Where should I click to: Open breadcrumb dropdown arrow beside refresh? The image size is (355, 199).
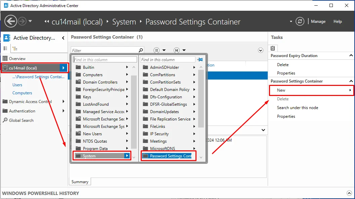point(291,21)
